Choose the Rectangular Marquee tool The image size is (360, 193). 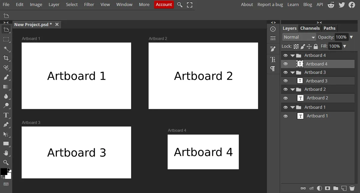coord(6,39)
